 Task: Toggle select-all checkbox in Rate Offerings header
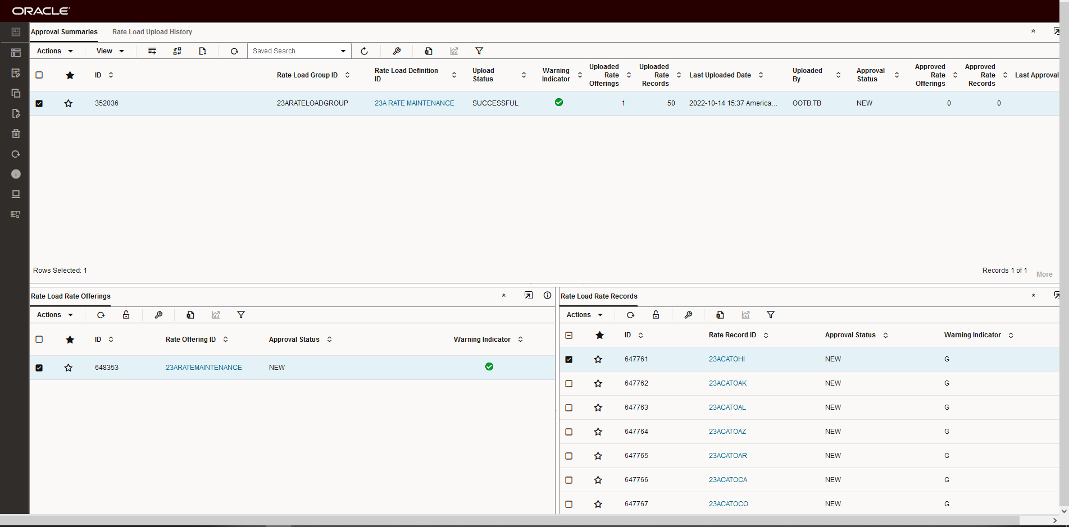39,339
